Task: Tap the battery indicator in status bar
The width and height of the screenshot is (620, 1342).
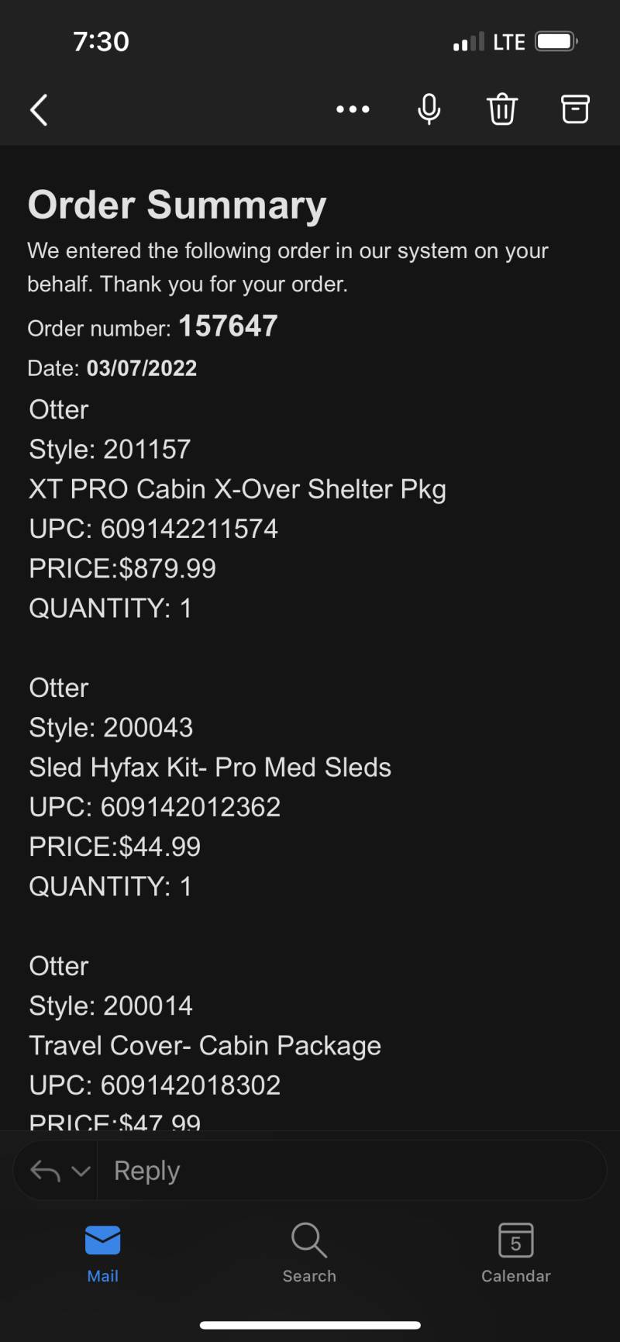Action: pos(557,41)
